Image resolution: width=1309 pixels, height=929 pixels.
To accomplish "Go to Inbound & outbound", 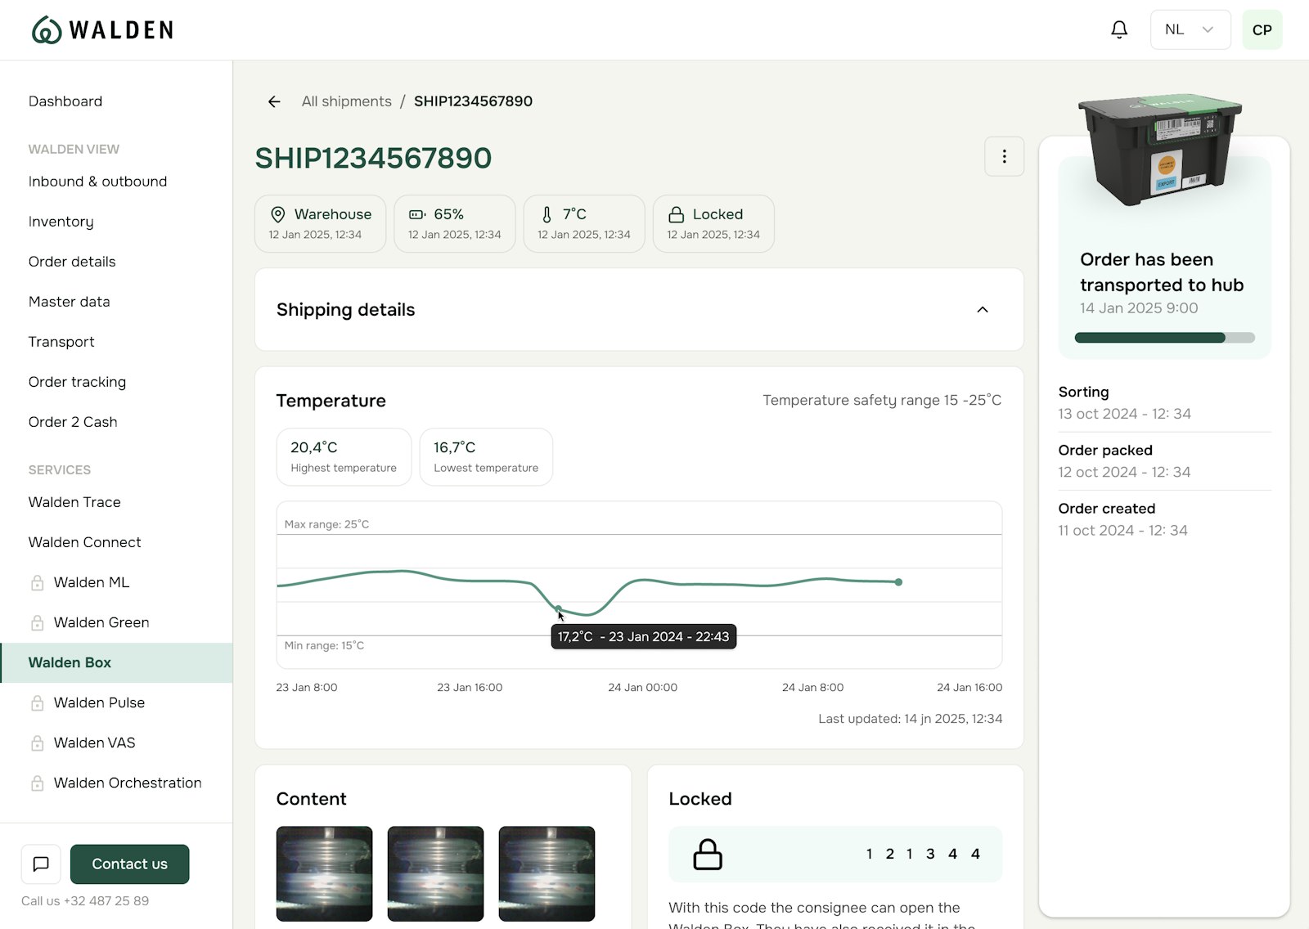I will (97, 182).
